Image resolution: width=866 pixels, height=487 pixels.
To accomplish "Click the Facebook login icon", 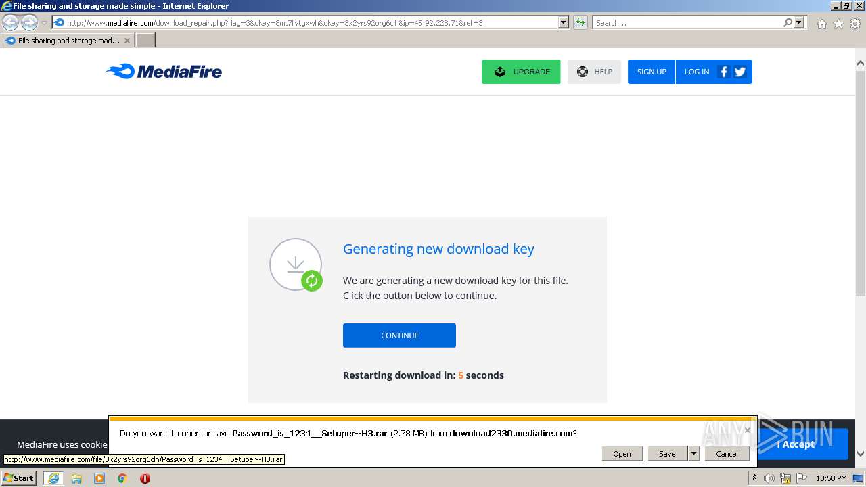I will [723, 72].
